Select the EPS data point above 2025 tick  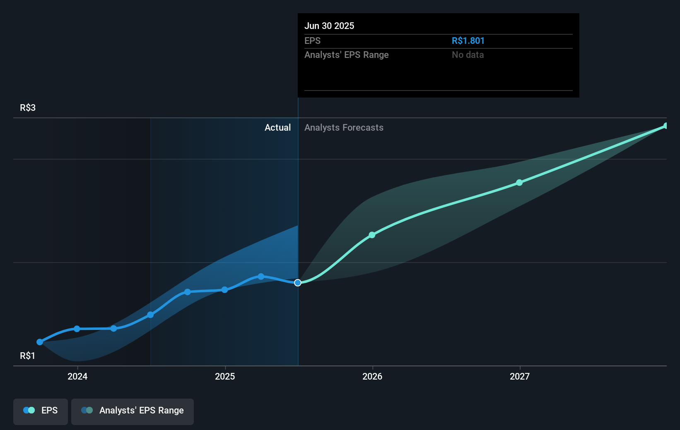tap(224, 290)
